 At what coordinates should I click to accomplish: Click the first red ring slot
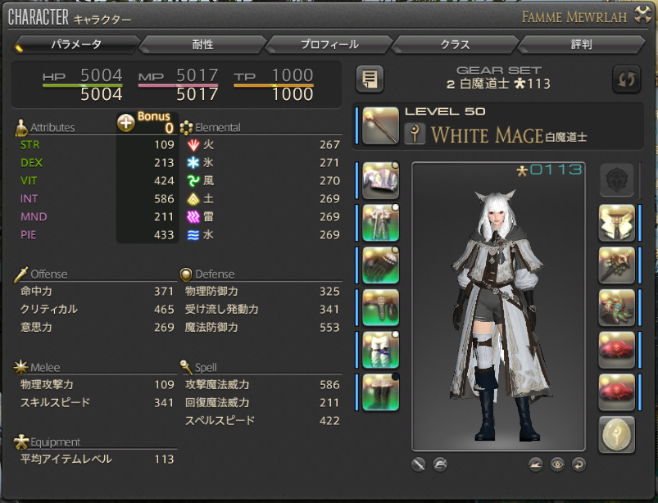(x=616, y=350)
